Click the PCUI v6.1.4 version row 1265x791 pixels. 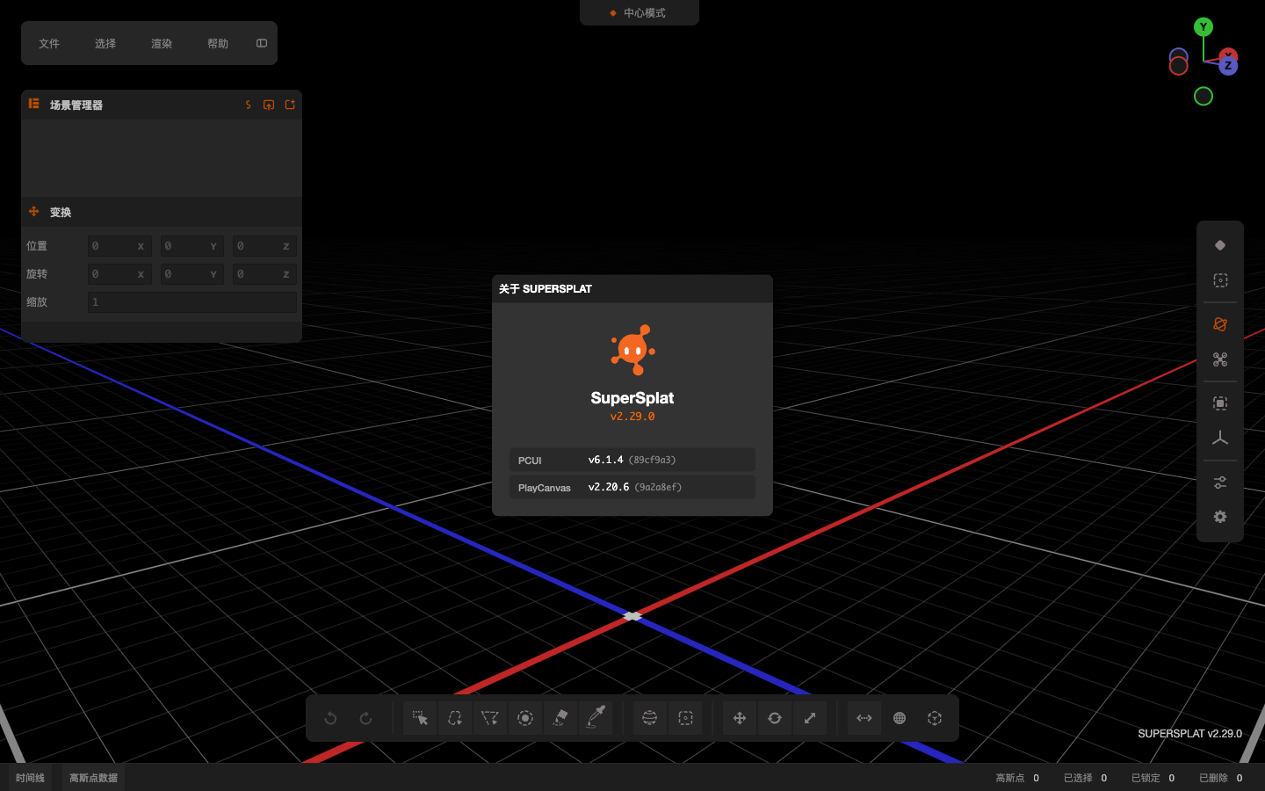pos(632,460)
